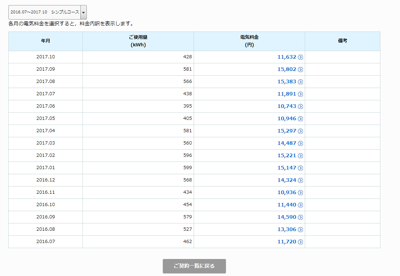Click arrow icon in the 2017.02 row
This screenshot has width=400, height=276.
tap(300, 156)
